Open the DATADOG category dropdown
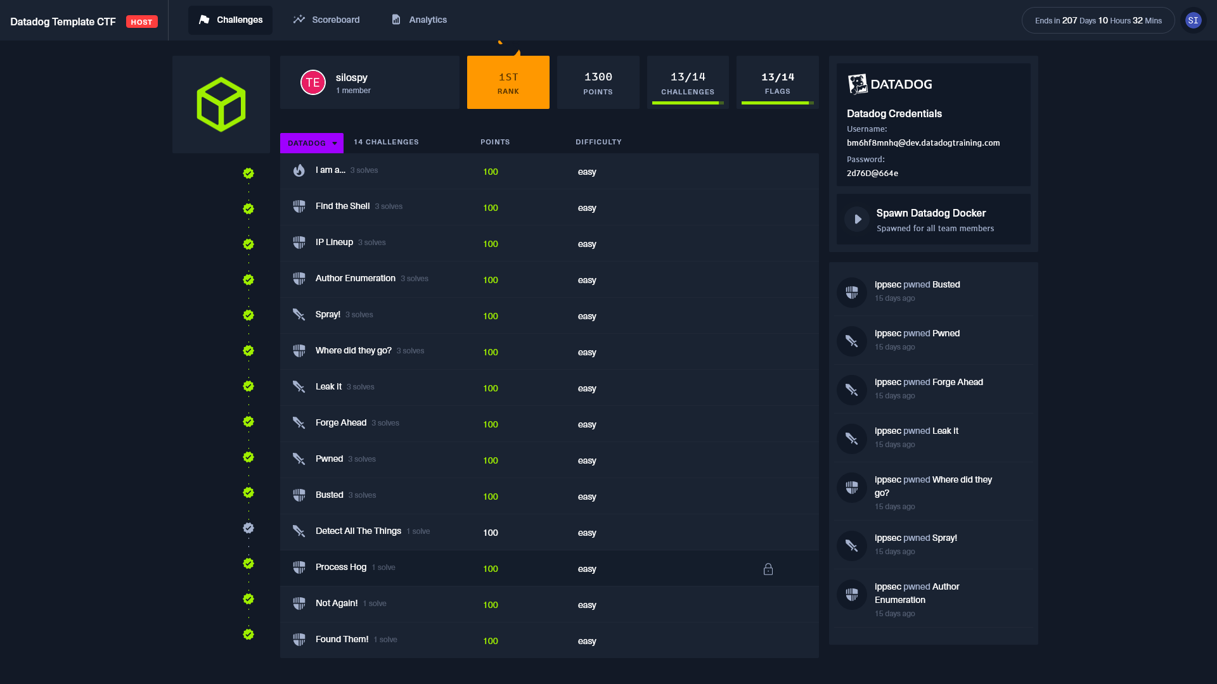Screen dimensions: 1217x684 (311, 142)
